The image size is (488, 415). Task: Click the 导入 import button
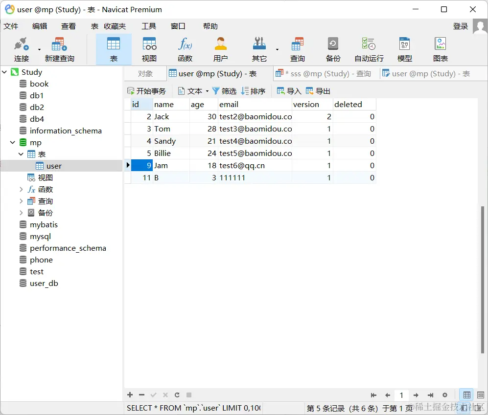point(289,91)
